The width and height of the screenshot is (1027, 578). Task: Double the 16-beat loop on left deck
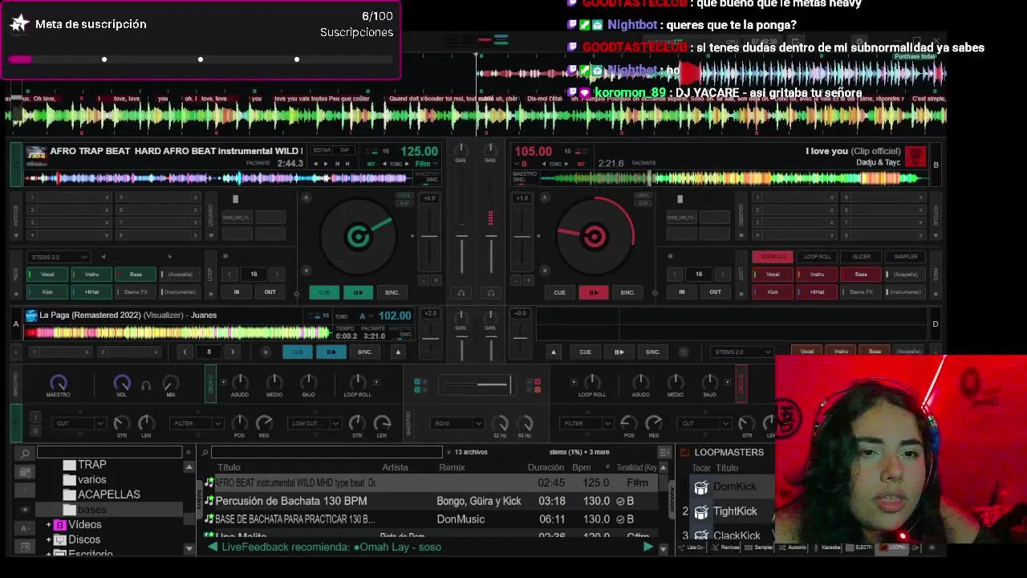278,275
